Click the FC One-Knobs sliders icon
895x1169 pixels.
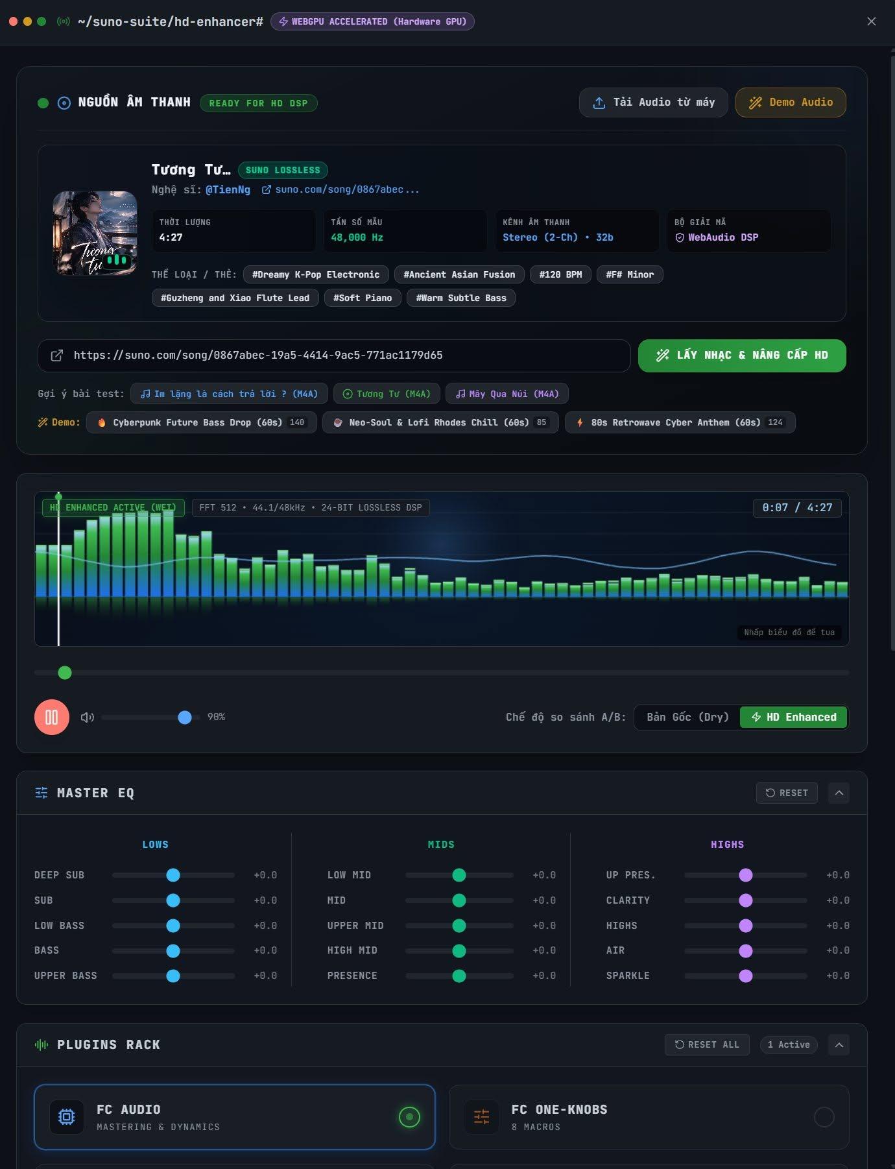point(482,1116)
